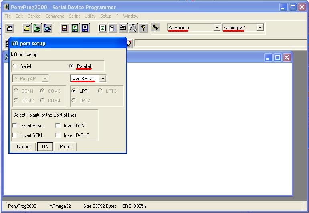The width and height of the screenshot is (309, 213).
Task: Click Size 33792 Bytes in the status bar
Action: [x=100, y=206]
